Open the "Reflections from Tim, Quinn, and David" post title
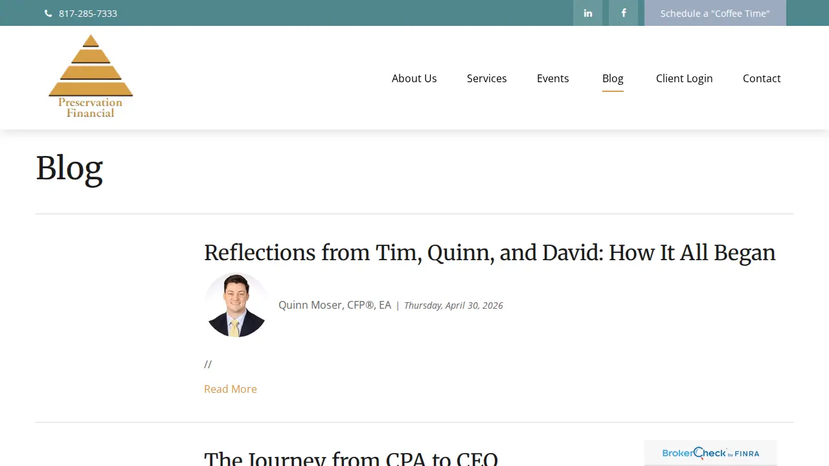Viewport: 829px width, 466px height. [x=490, y=252]
